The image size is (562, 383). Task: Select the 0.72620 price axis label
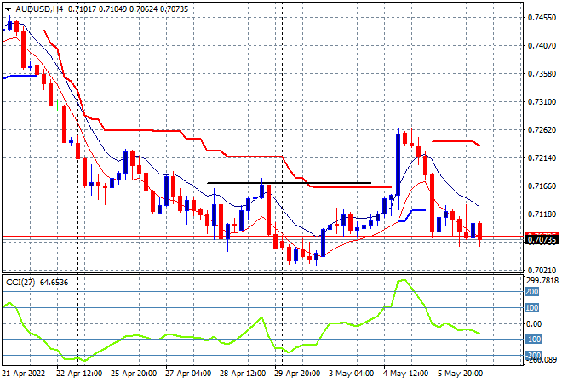(542, 129)
